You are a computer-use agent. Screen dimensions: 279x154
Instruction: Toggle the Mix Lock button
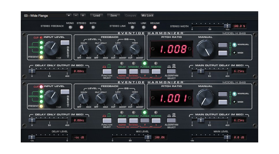[147, 16]
